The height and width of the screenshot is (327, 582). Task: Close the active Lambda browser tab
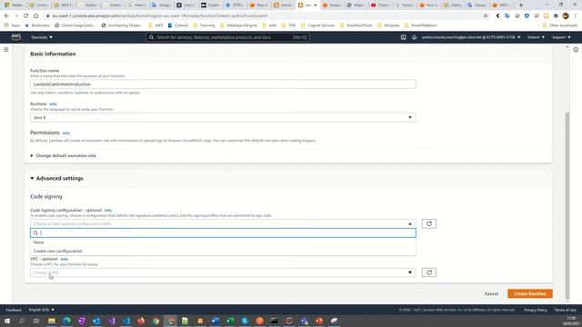[x=316, y=5]
